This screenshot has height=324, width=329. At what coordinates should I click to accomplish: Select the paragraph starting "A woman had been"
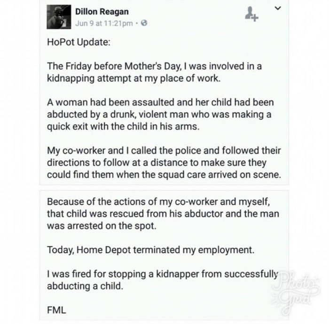point(160,114)
